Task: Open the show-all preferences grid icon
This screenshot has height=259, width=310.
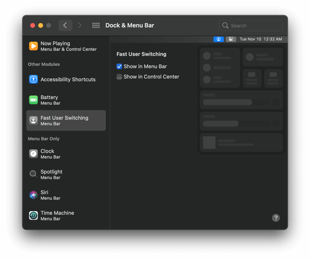Action: [x=96, y=25]
